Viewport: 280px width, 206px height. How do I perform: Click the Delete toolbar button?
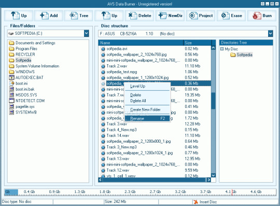pyautogui.click(x=139, y=16)
